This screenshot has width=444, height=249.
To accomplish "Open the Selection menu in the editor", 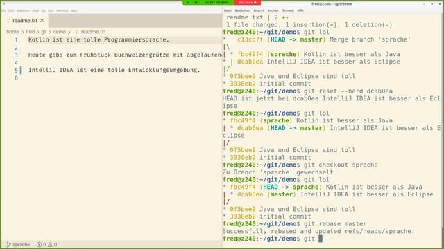I will (23, 11).
